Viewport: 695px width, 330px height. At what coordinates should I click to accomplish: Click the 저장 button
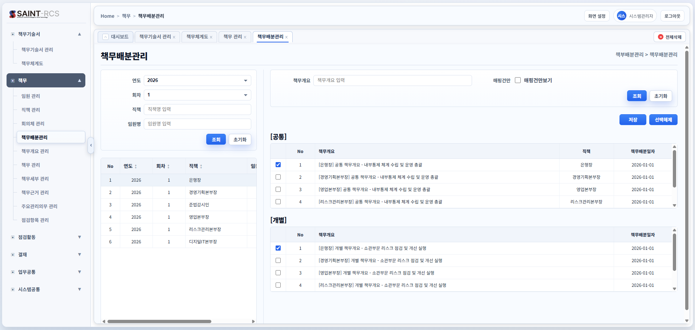click(x=633, y=120)
